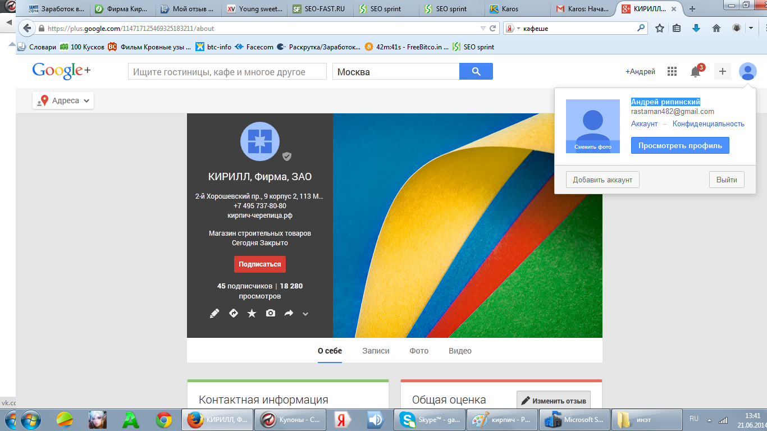Click the Google+ logo
The image size is (767, 431).
pos(61,71)
